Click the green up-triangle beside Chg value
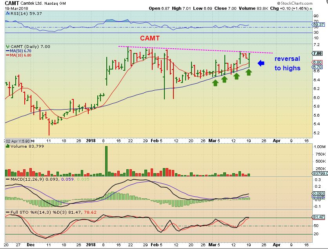Image resolution: width=328 pixels, height=249 pixels. tap(311, 9)
